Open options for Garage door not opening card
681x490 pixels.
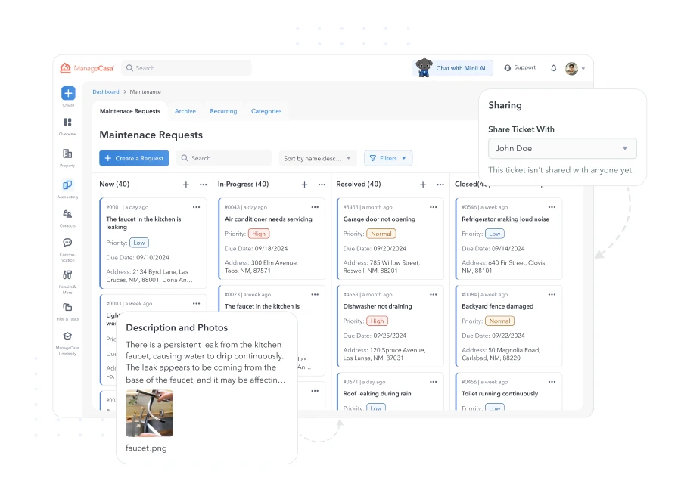coord(434,207)
